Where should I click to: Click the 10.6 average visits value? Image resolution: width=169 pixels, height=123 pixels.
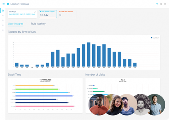[123, 80]
